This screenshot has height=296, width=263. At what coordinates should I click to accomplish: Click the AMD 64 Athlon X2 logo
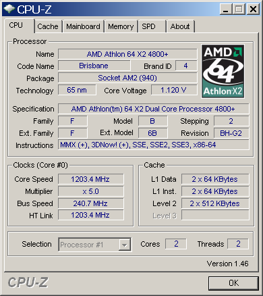pyautogui.click(x=223, y=71)
